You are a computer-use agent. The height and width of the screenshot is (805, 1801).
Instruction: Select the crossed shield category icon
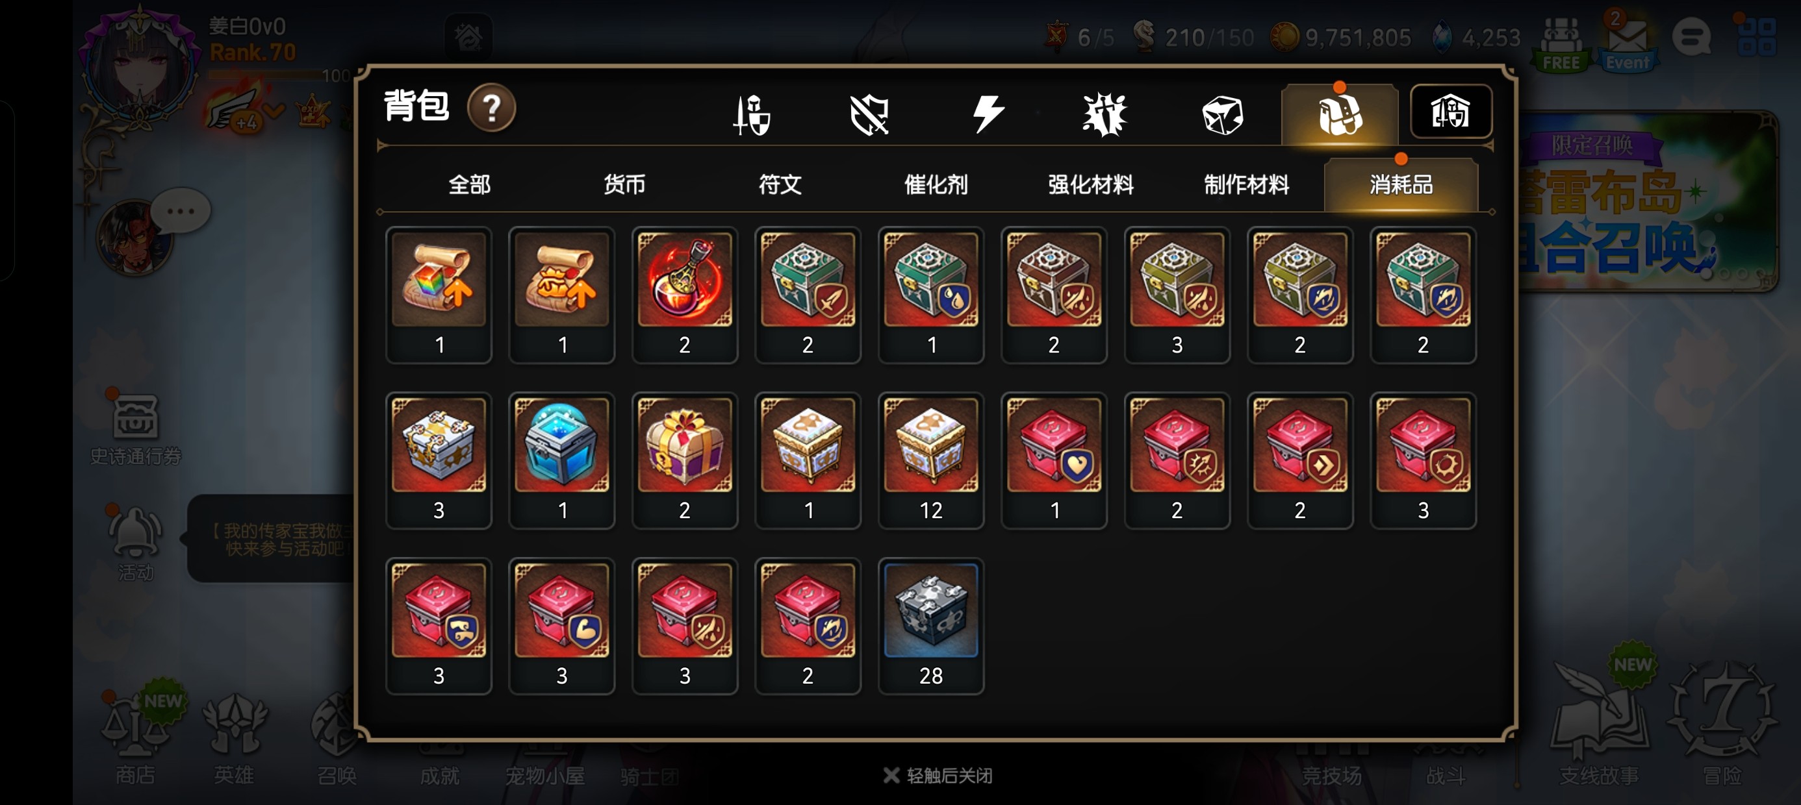click(869, 115)
